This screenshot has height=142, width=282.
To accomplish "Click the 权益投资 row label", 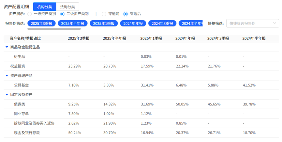I will (x=18, y=66).
